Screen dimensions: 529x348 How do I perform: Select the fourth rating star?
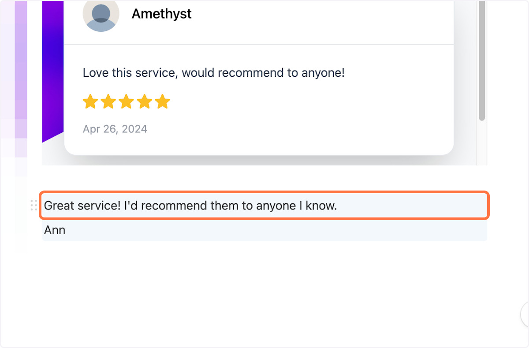point(145,101)
